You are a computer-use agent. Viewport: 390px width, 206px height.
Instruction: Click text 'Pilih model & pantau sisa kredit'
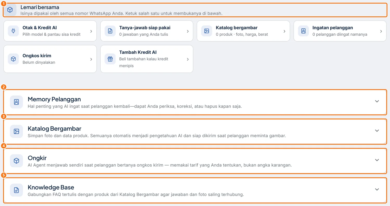[x=51, y=34]
